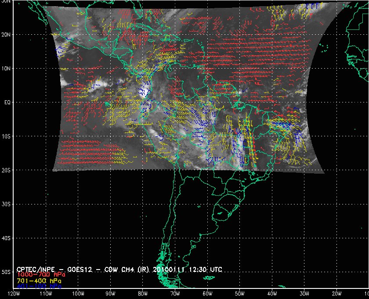Click the 30W longitude label
Image resolution: width=369 pixels, height=299 pixels.
304,294
